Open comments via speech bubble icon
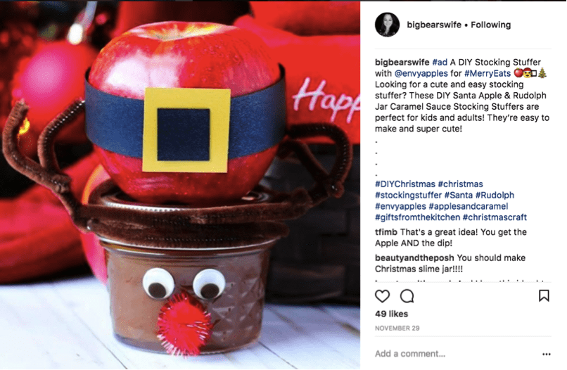The image size is (567, 370). 407,296
